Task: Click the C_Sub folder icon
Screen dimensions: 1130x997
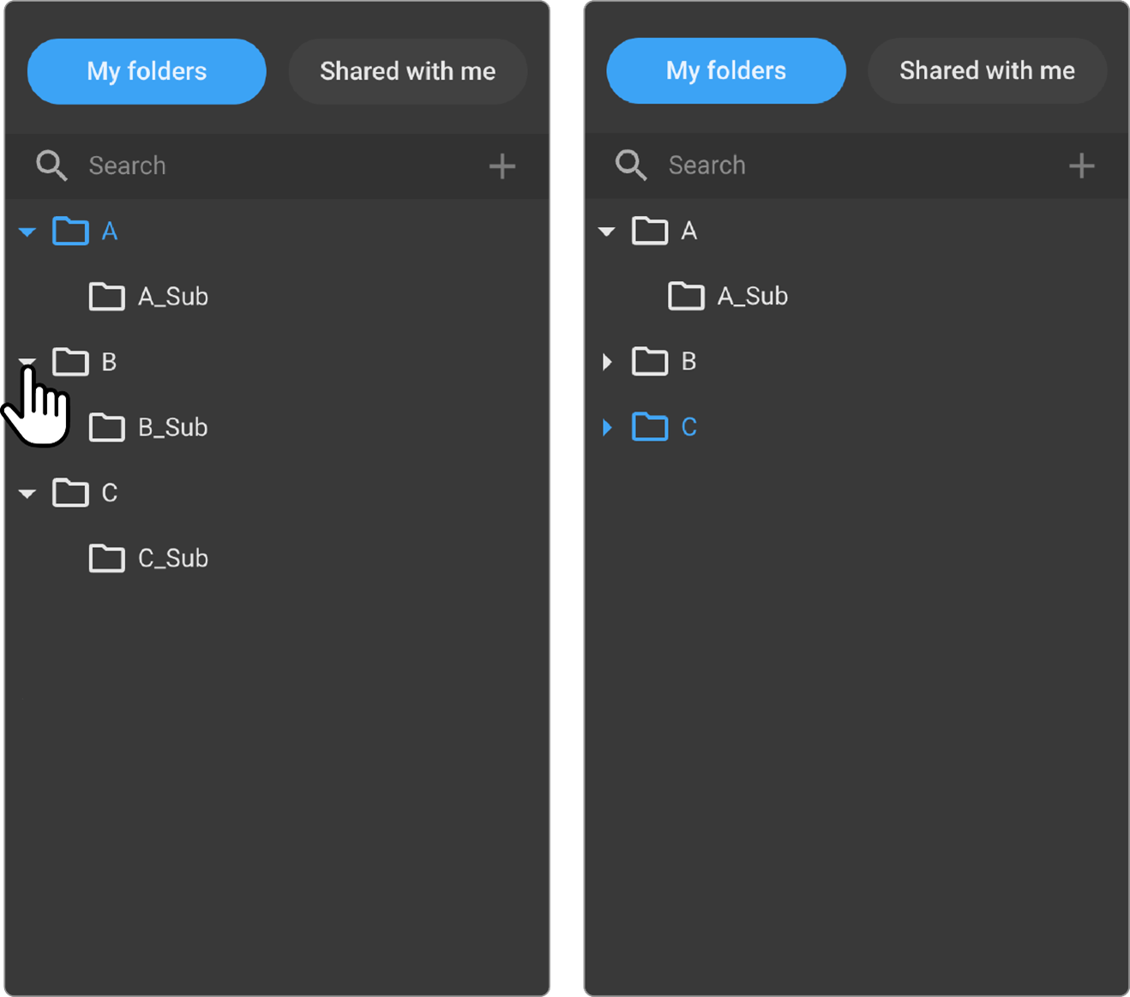Action: click(107, 558)
